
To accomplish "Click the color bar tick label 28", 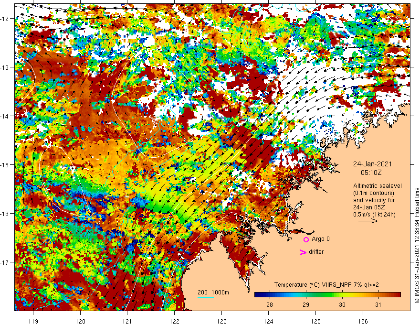I will click(x=270, y=304).
